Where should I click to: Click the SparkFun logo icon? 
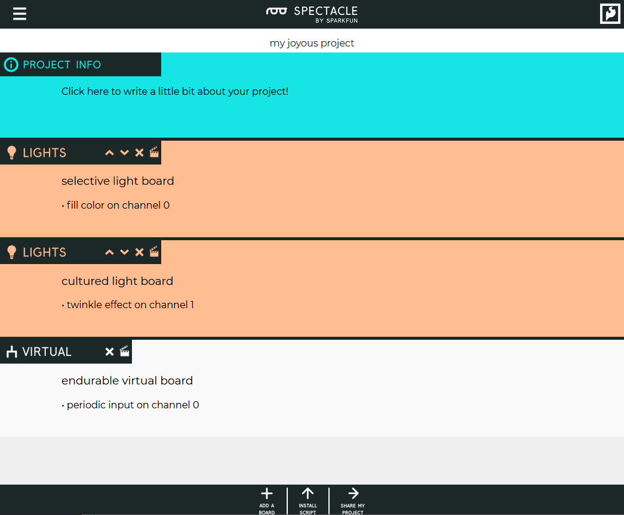click(x=610, y=14)
